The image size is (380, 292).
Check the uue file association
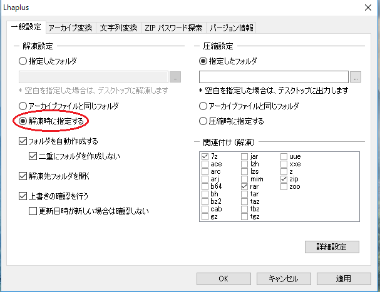tap(284, 156)
